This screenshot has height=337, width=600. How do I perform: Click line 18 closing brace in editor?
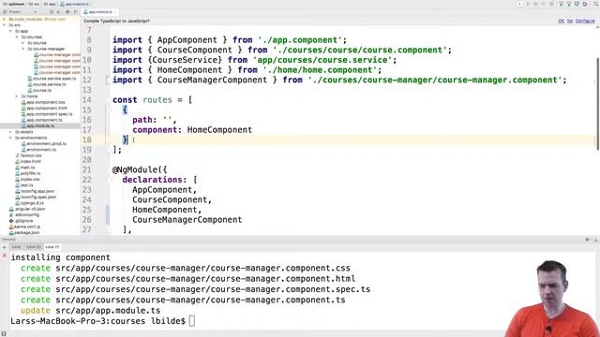tap(125, 139)
